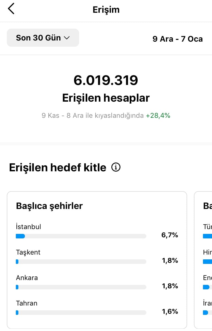
Task: Tap the Erişilen hesaplar label
Action: tap(106, 98)
